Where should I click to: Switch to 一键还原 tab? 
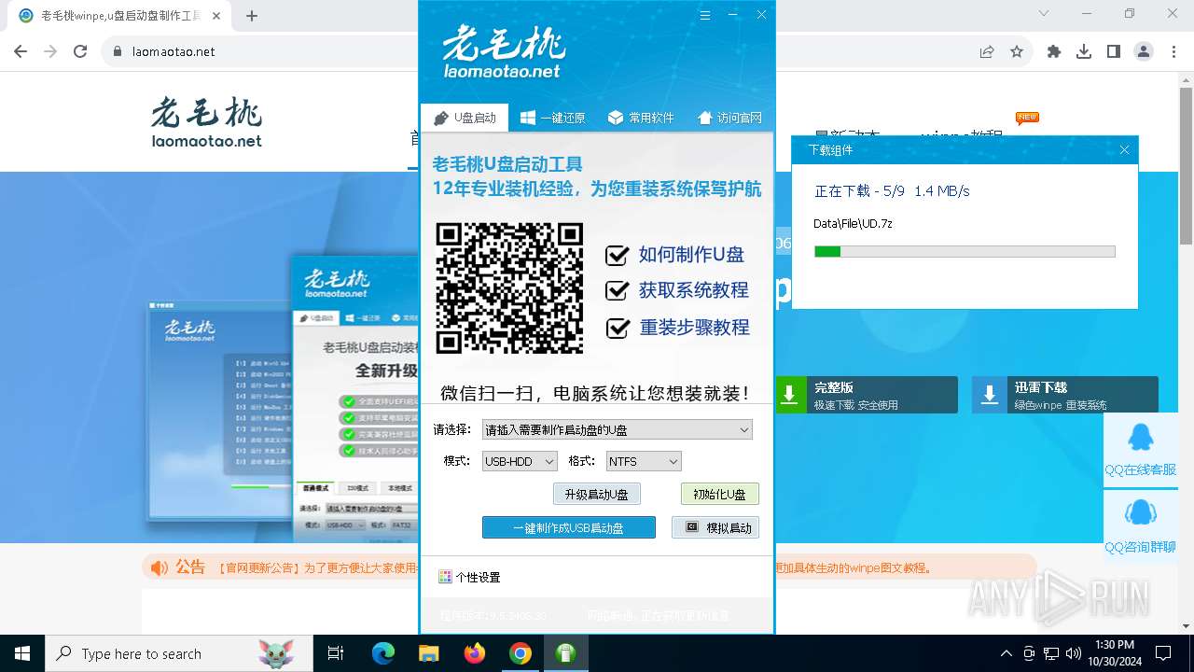coord(552,118)
